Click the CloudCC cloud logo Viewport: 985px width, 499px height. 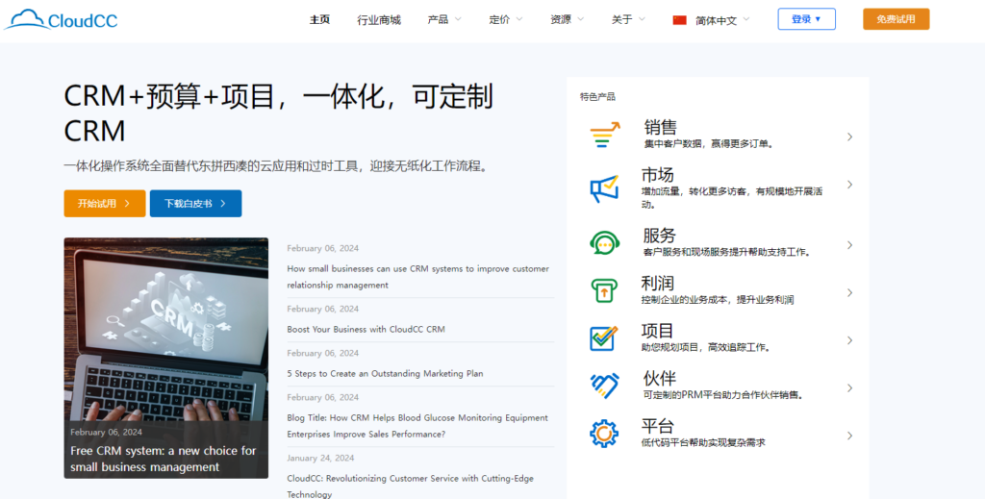coord(61,19)
